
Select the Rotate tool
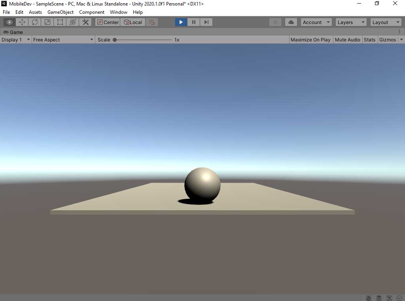pyautogui.click(x=35, y=22)
